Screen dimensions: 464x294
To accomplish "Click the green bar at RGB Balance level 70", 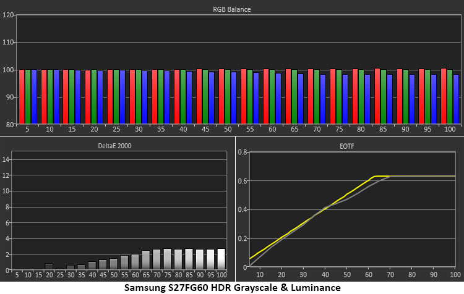I will 317,96.
